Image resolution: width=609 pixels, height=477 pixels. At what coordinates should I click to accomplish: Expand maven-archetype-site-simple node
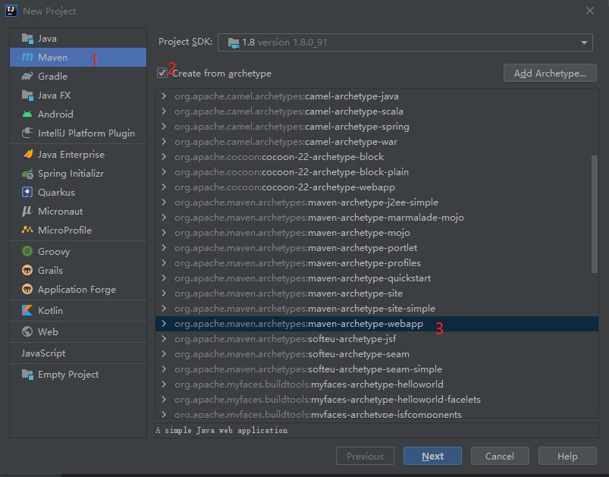[x=164, y=309]
